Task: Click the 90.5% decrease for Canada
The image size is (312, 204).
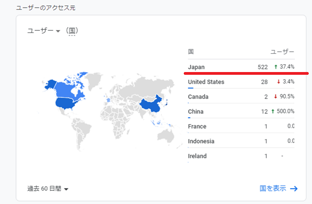Action: tap(287, 96)
